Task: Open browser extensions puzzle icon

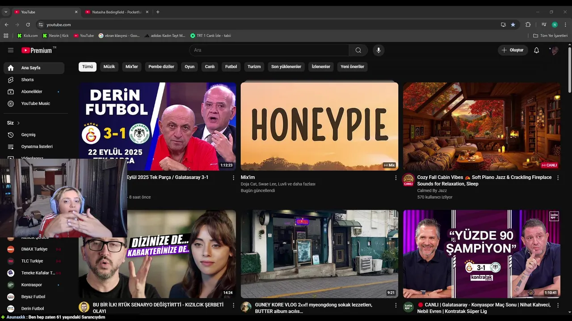Action: tap(528, 25)
